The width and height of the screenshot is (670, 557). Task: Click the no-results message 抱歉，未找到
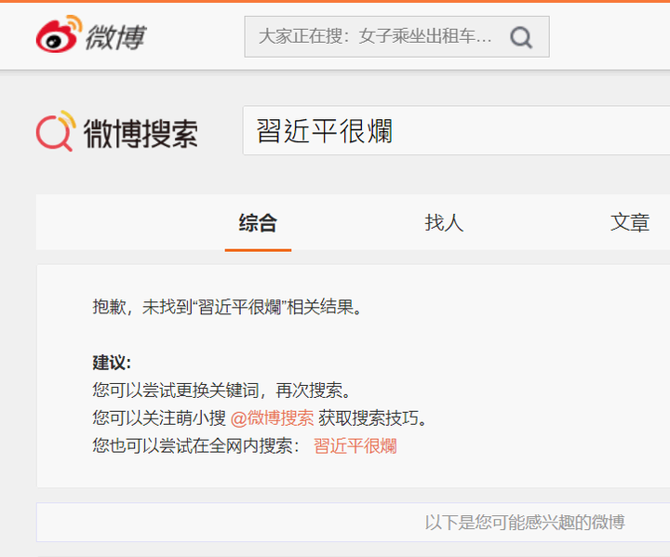[227, 307]
